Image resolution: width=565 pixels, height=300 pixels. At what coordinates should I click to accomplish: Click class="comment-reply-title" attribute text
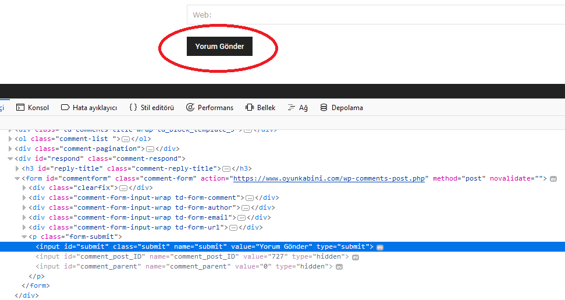pos(162,168)
